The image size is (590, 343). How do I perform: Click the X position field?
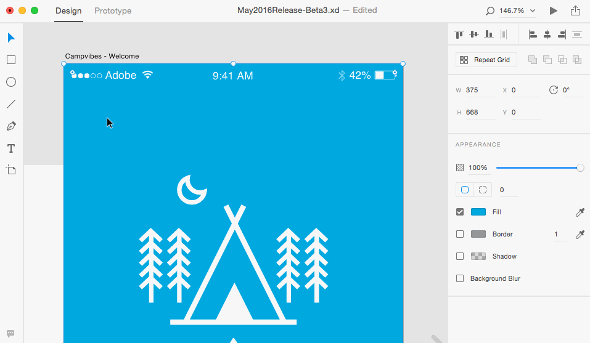pyautogui.click(x=526, y=90)
